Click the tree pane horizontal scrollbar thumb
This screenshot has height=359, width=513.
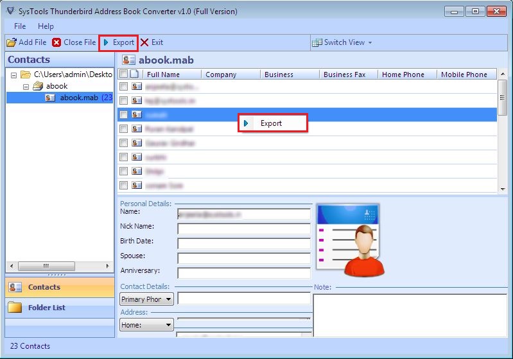[x=46, y=266]
